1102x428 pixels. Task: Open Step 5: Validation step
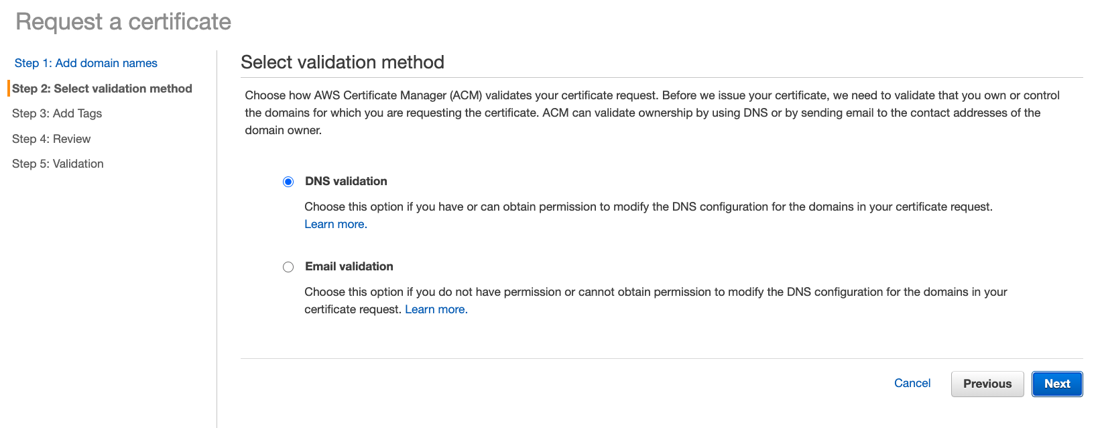[x=58, y=164]
